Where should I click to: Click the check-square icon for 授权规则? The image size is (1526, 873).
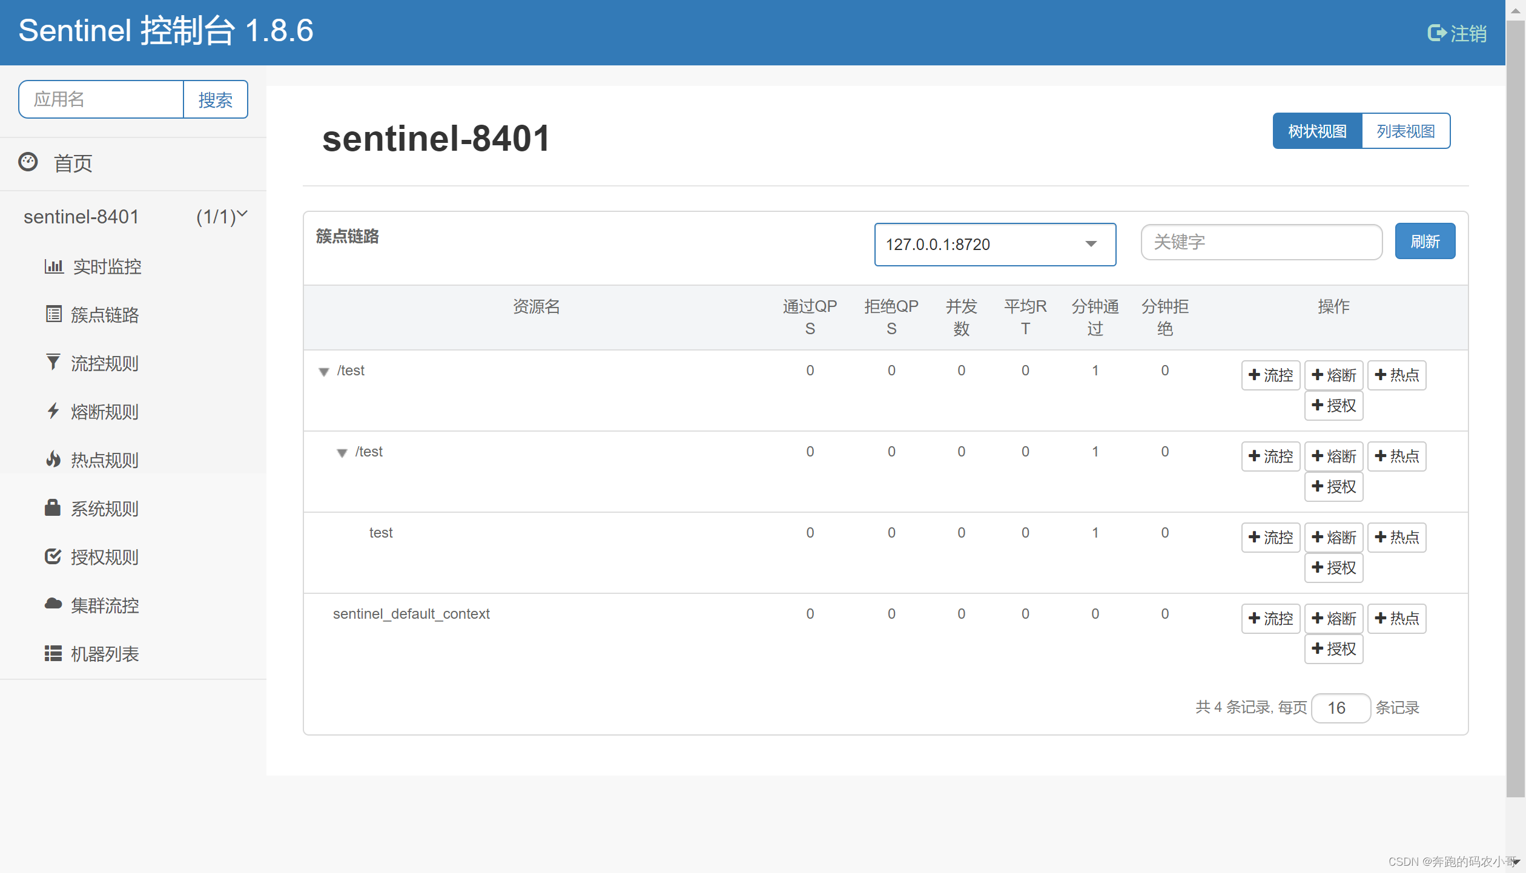[x=53, y=556]
